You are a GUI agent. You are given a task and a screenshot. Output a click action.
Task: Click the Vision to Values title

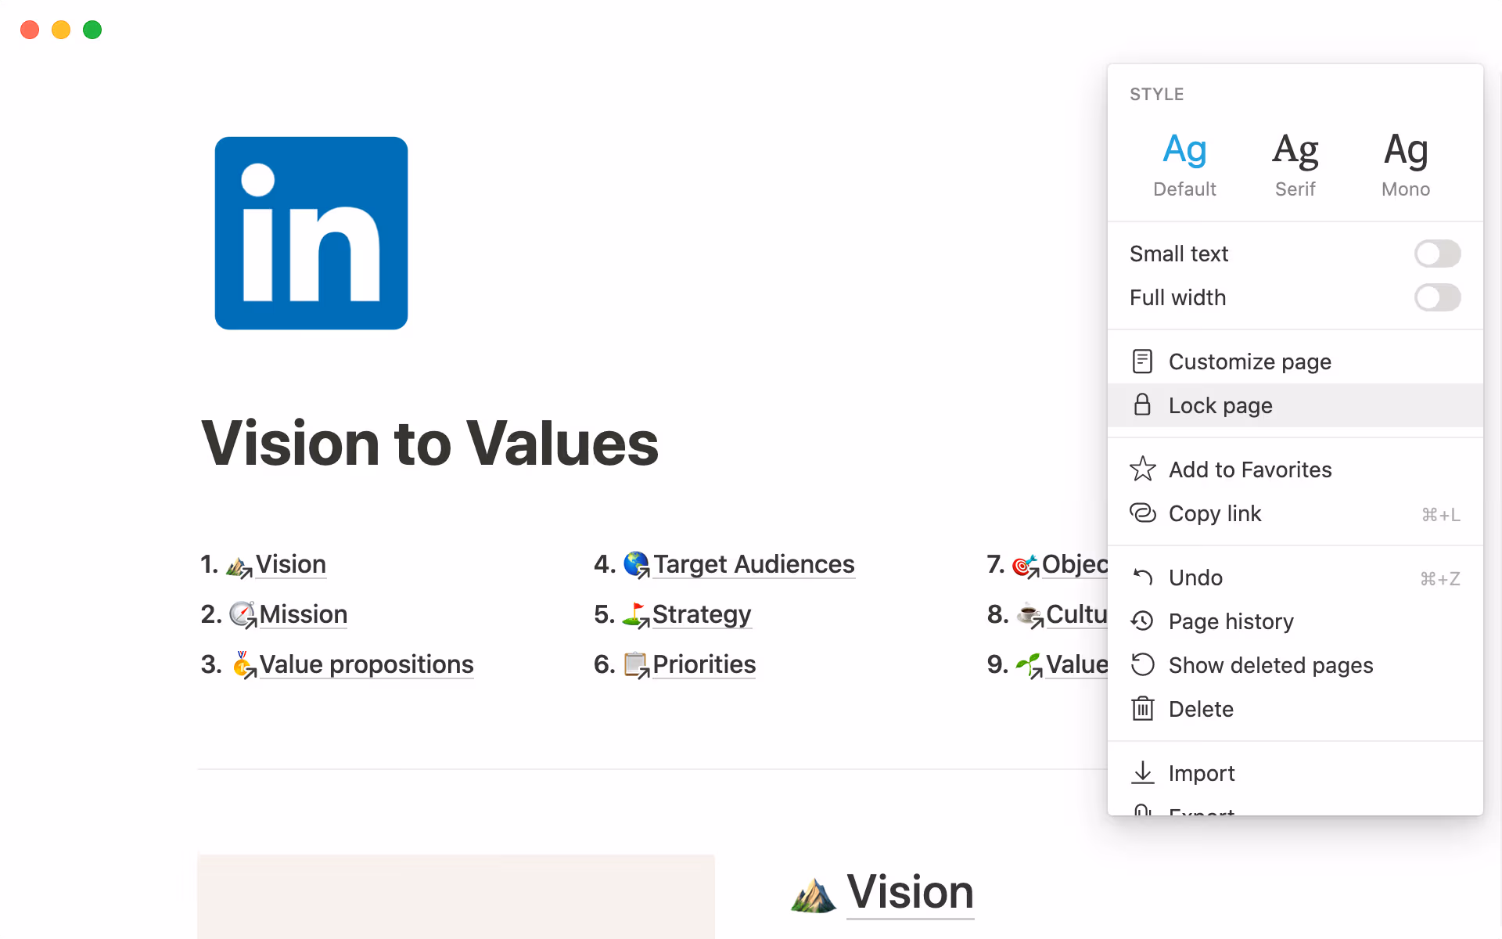tap(429, 444)
